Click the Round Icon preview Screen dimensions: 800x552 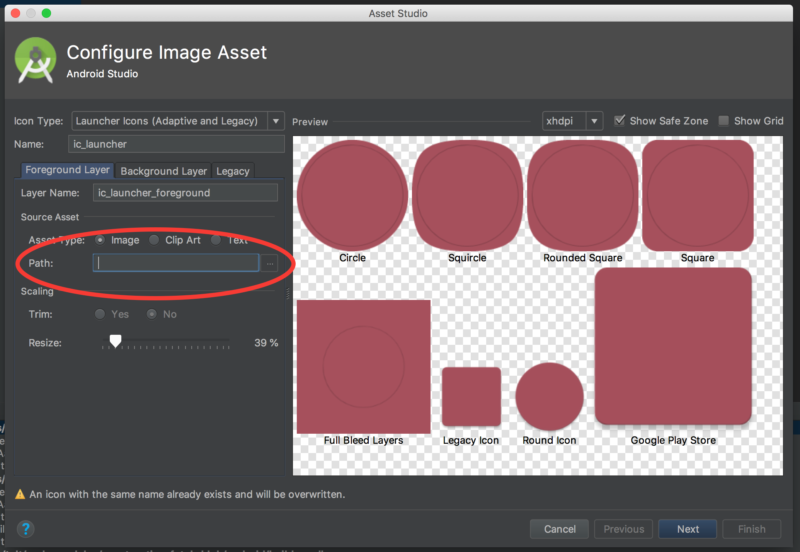[x=549, y=396]
